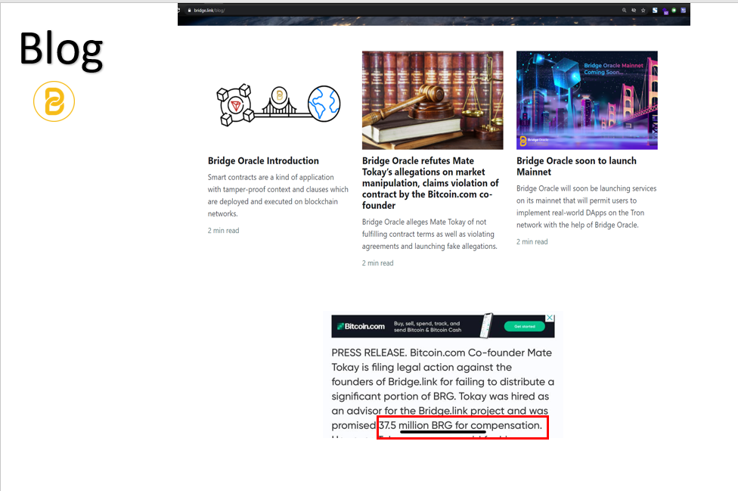This screenshot has width=738, height=491.
Task: Click the Bridge Oracle alleges Mate Tokay excerpt
Action: point(429,234)
